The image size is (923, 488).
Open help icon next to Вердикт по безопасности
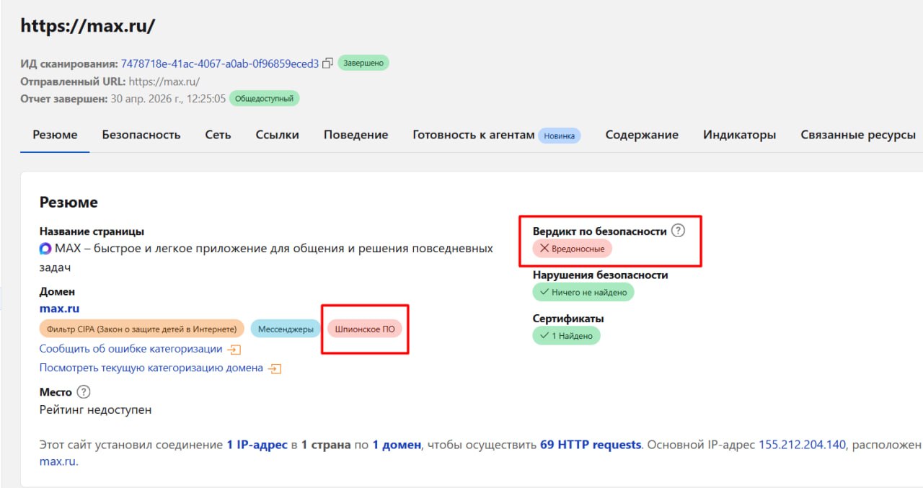(678, 231)
